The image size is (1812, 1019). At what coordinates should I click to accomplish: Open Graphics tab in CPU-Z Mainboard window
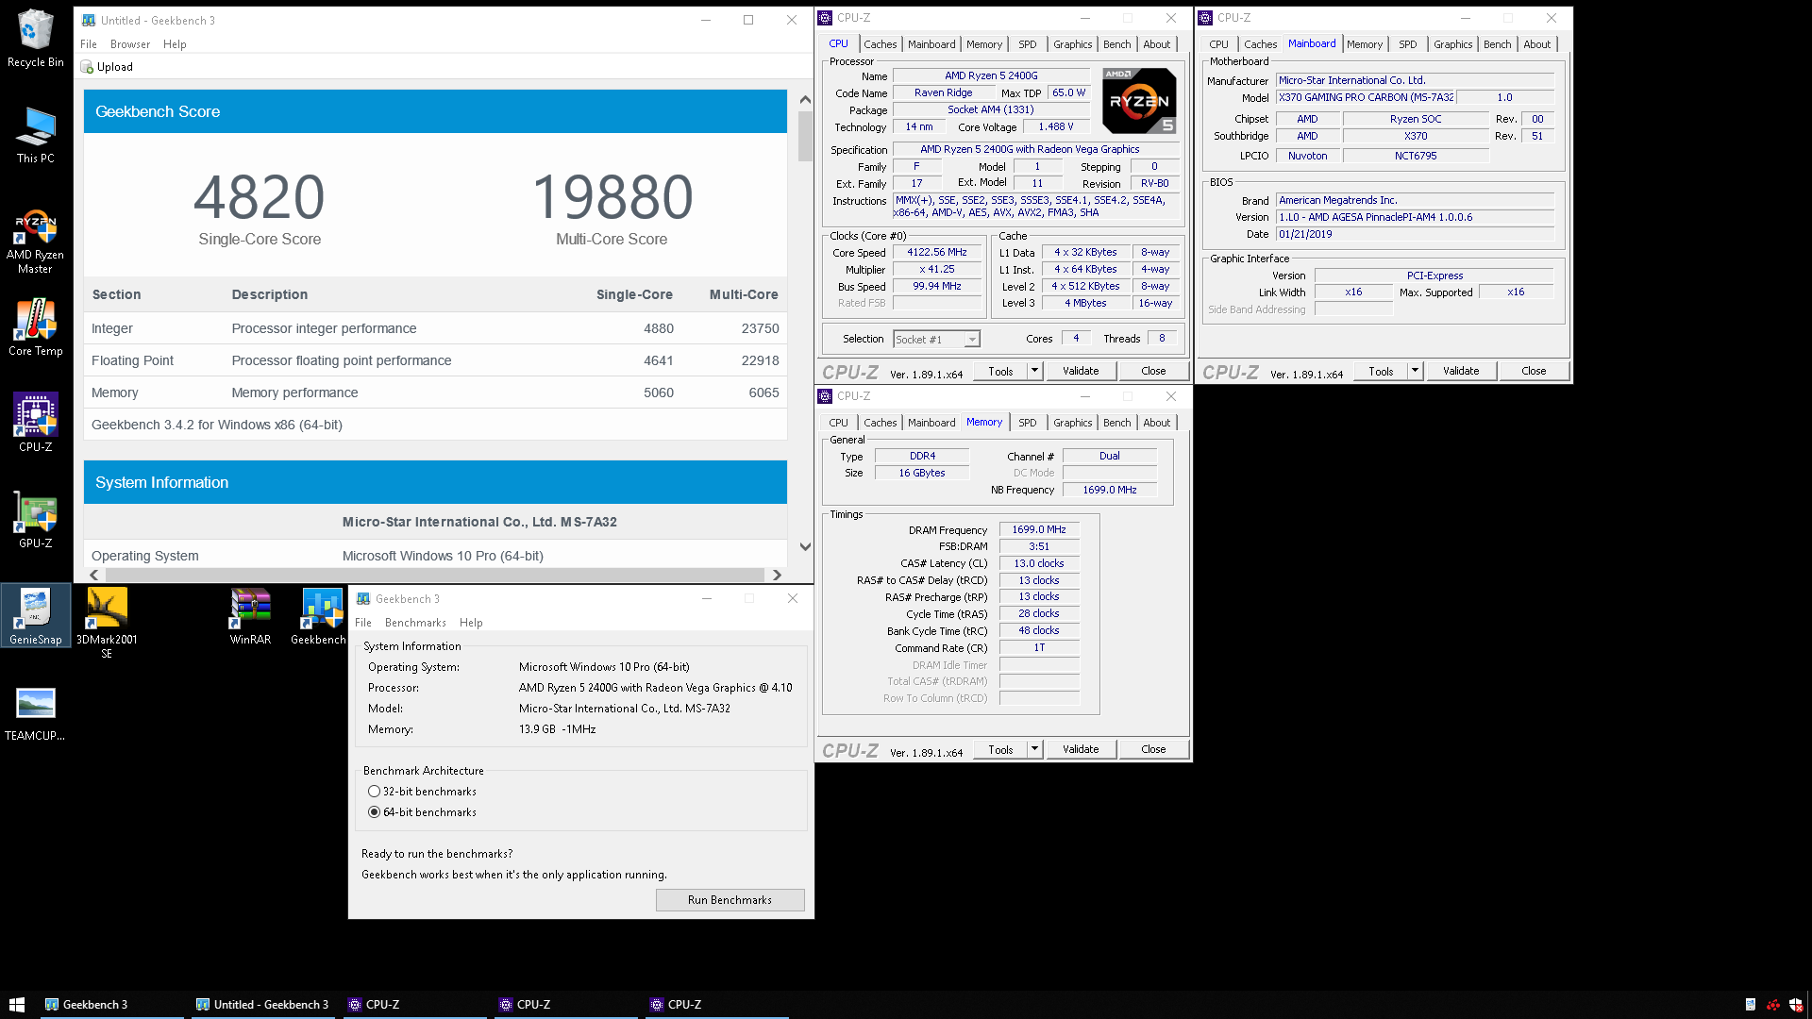coord(1452,44)
